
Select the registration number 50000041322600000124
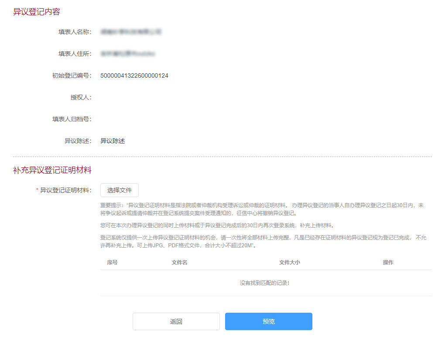134,75
